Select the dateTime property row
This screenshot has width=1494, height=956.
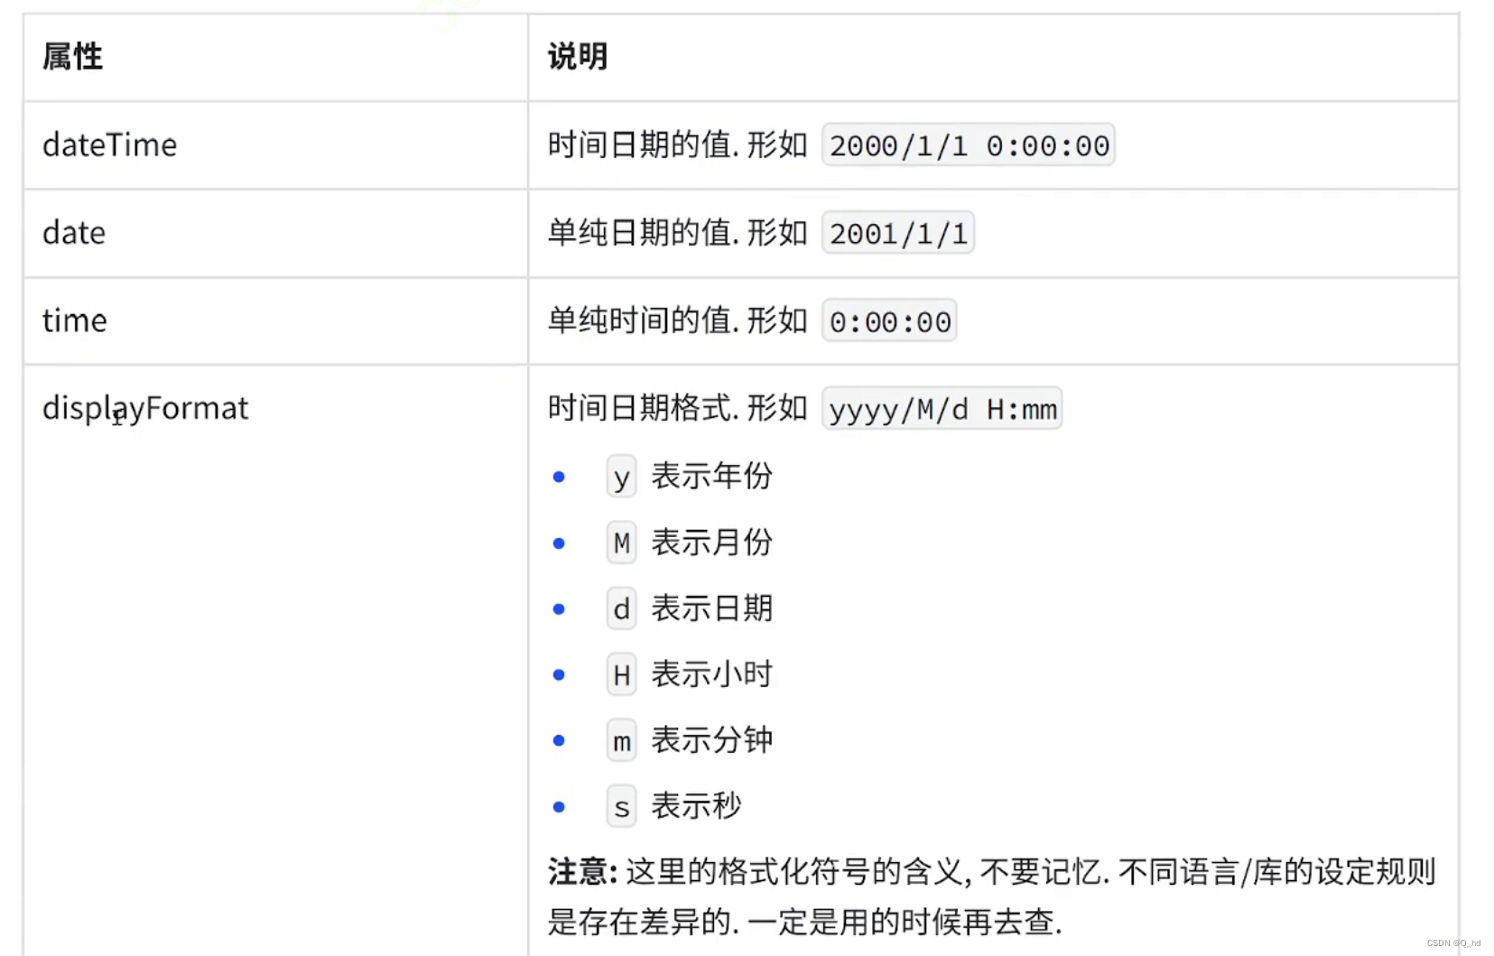109,144
